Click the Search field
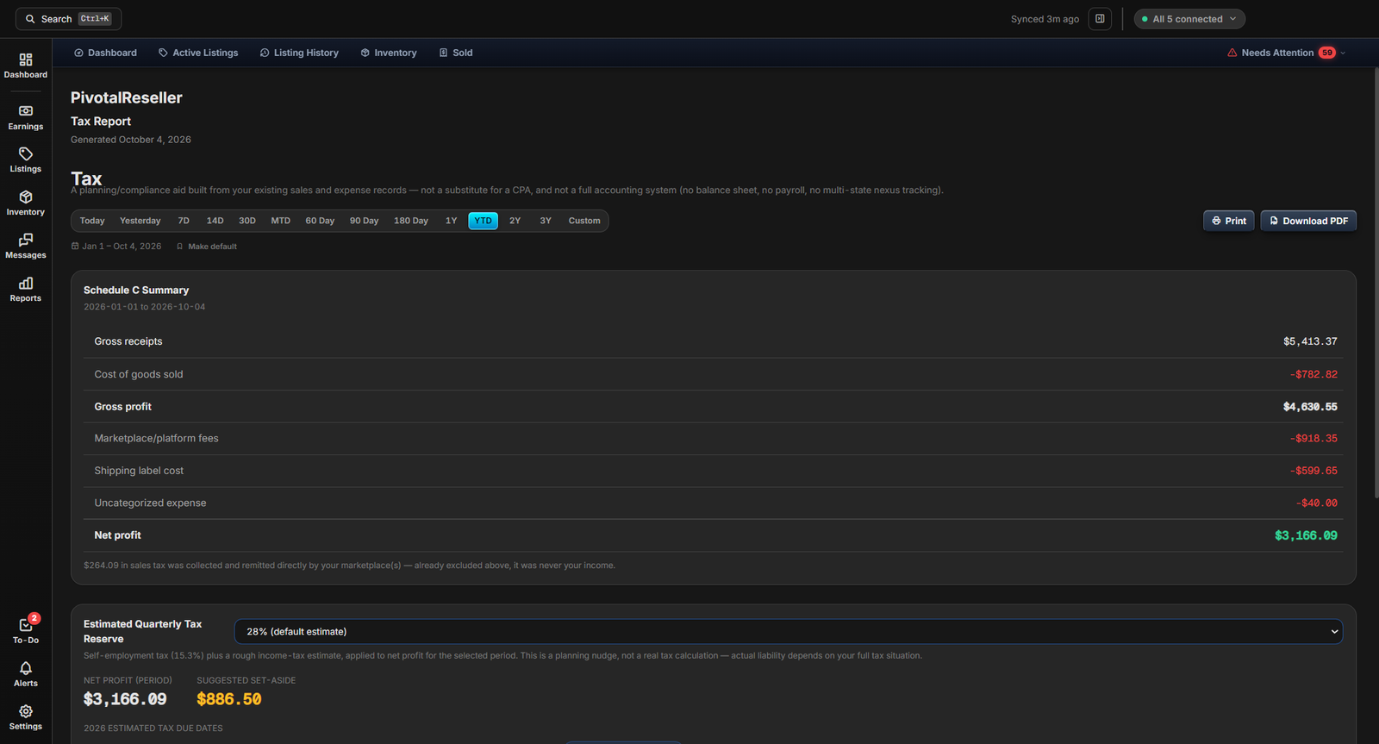Viewport: 1379px width, 744px height. pos(68,19)
